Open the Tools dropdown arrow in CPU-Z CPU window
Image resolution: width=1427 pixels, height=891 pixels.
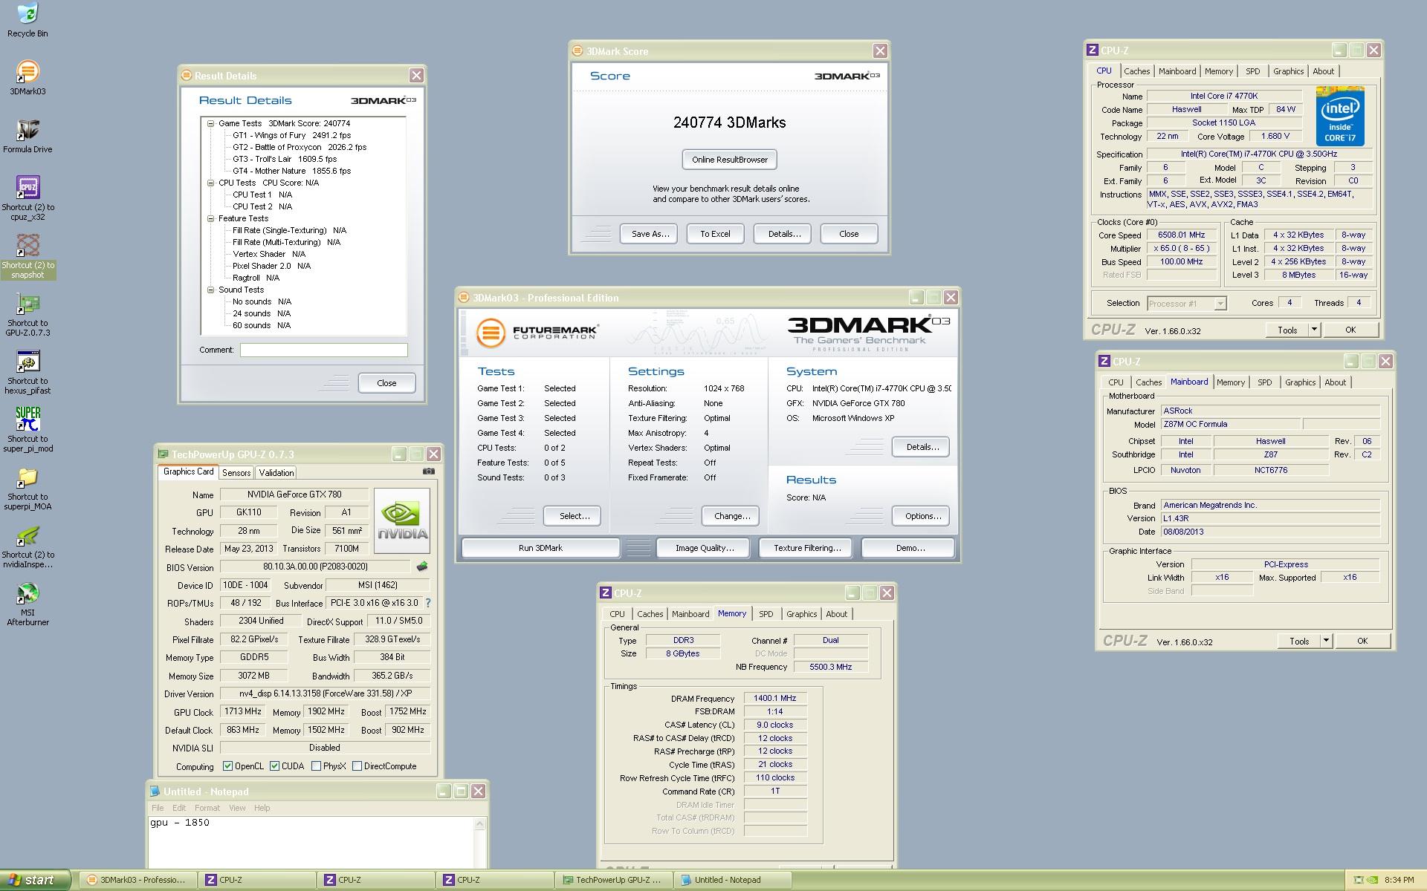point(1314,330)
